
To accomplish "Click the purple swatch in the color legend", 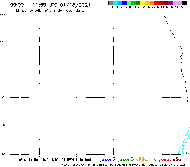I will [x=170, y=3].
